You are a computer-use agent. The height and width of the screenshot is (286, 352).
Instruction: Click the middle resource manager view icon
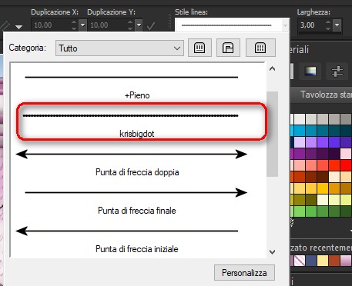click(x=228, y=48)
